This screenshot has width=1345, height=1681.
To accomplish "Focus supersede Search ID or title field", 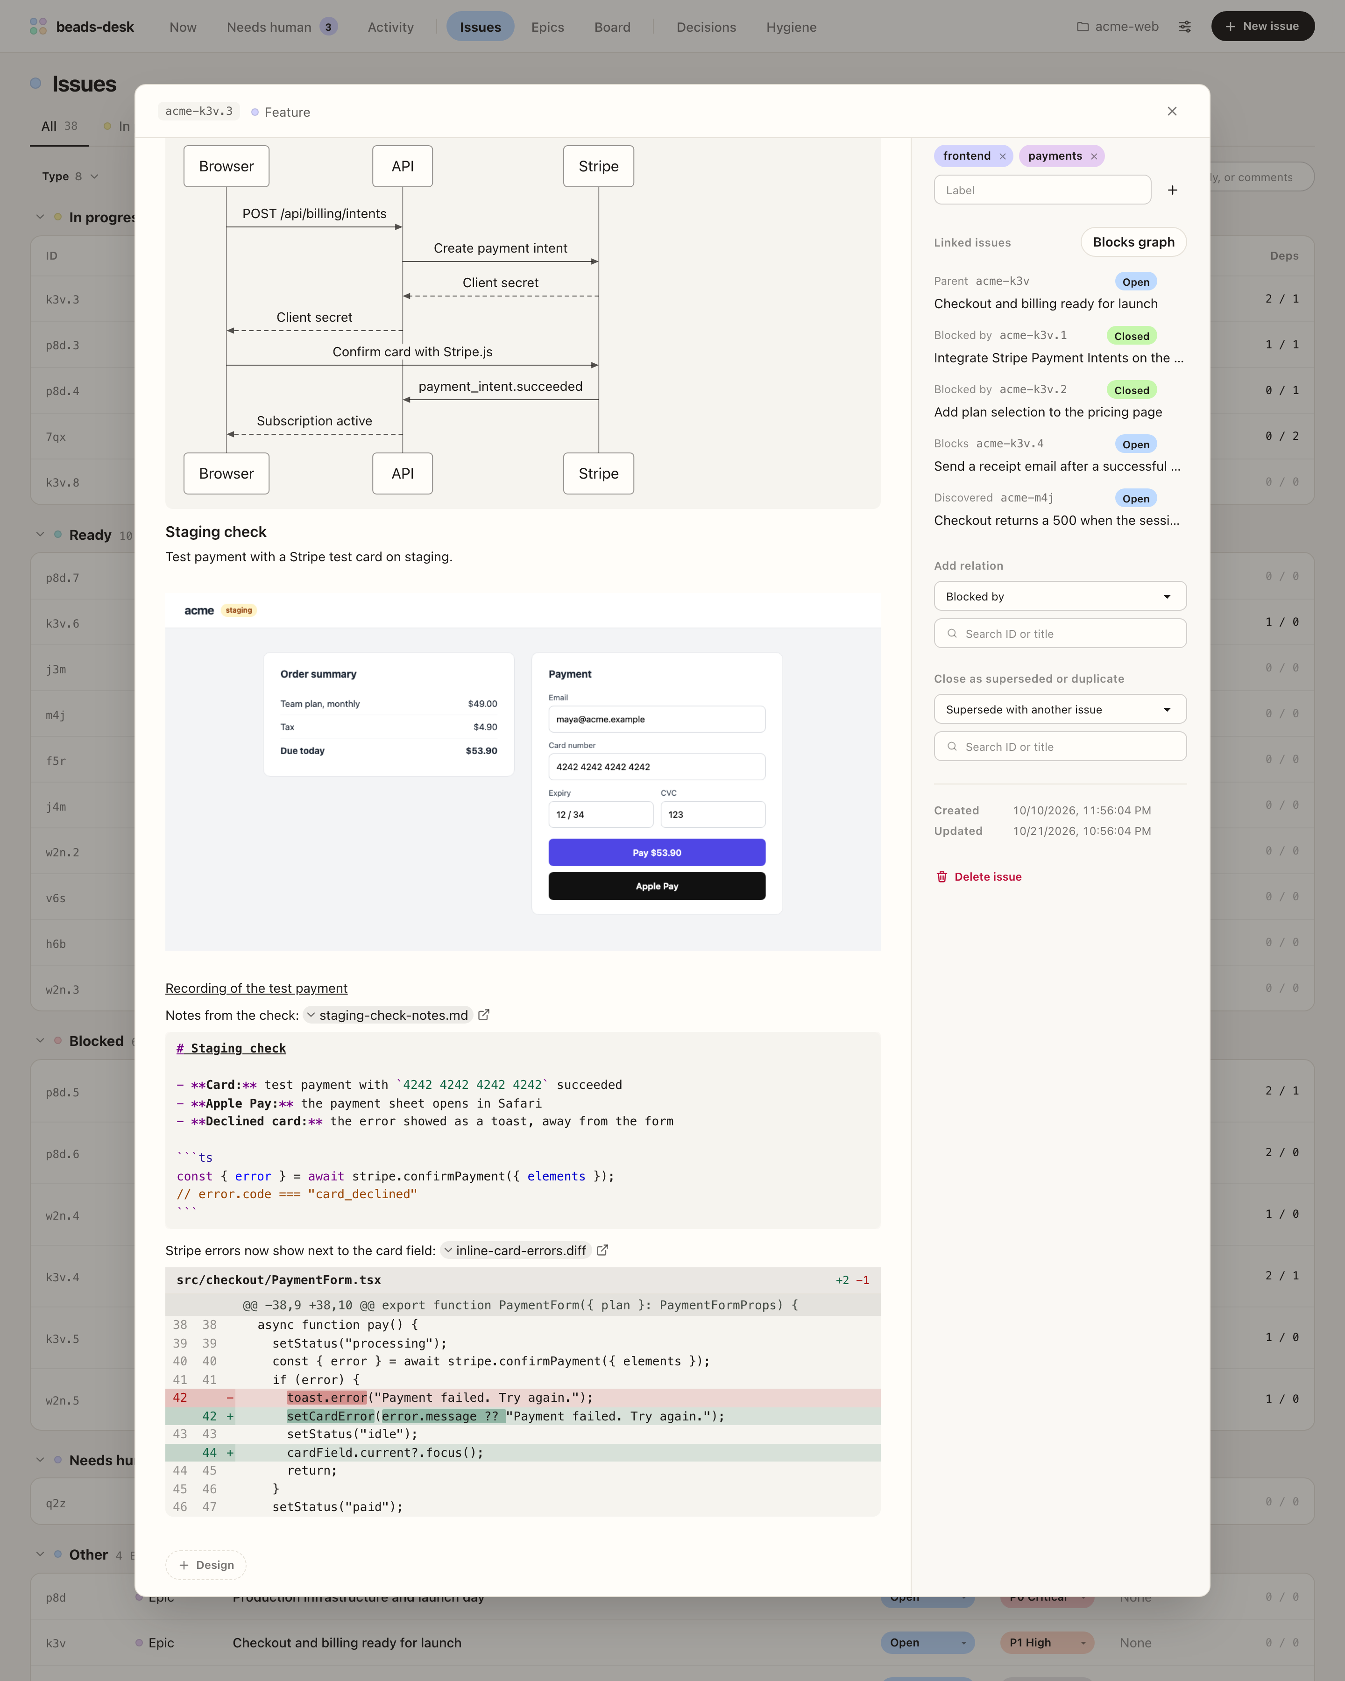I will 1060,746.
